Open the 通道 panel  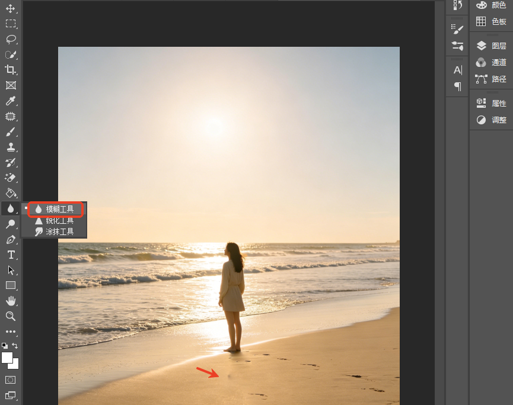click(492, 62)
